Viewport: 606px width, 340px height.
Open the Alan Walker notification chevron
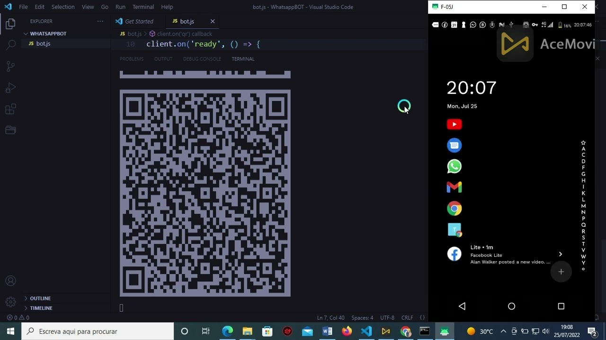coord(561,254)
